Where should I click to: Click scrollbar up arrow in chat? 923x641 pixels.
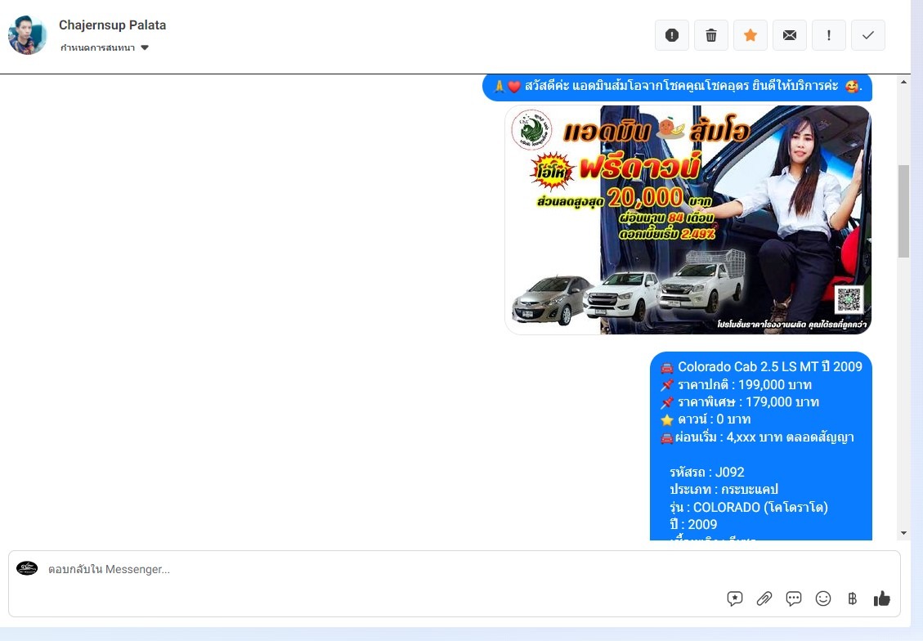pos(903,83)
